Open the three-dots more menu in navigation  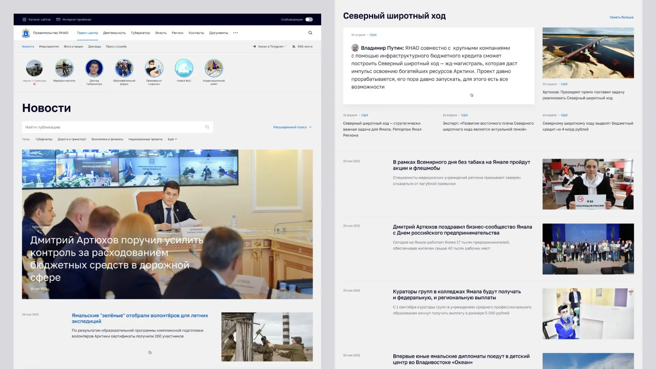point(235,33)
